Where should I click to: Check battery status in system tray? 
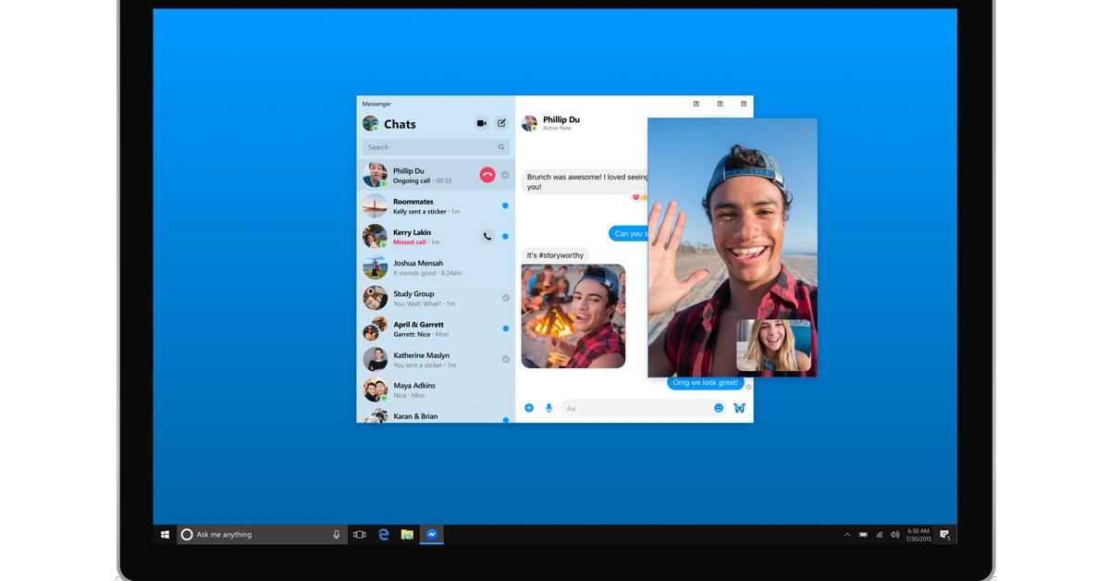click(863, 535)
